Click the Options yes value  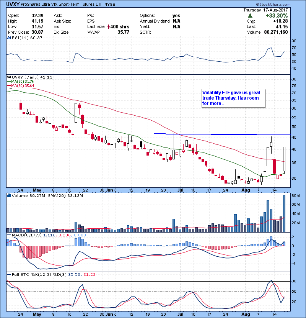tap(176, 16)
